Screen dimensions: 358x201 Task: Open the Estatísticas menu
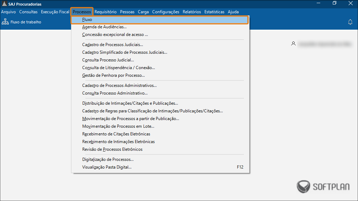pyautogui.click(x=215, y=12)
